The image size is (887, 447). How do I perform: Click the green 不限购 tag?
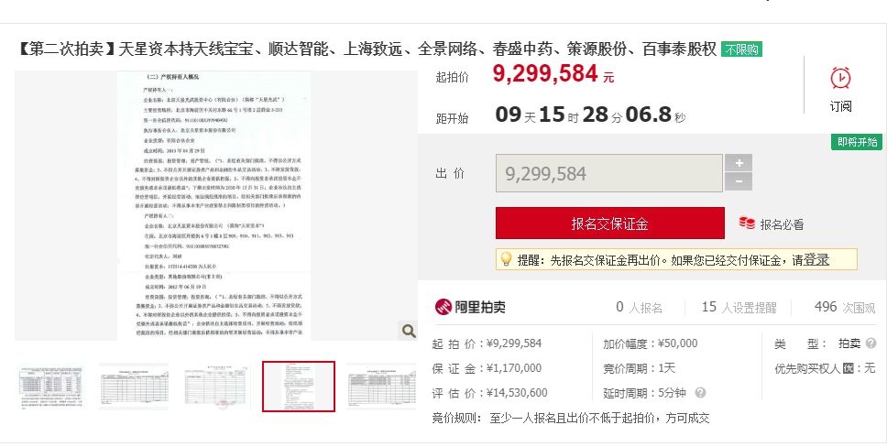(x=741, y=49)
